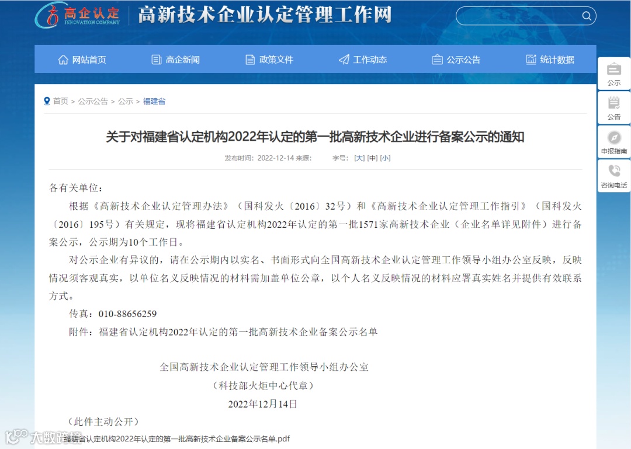Screen dimensions: 631x449
Task: Open the 工作动态 menu item
Action: click(370, 60)
